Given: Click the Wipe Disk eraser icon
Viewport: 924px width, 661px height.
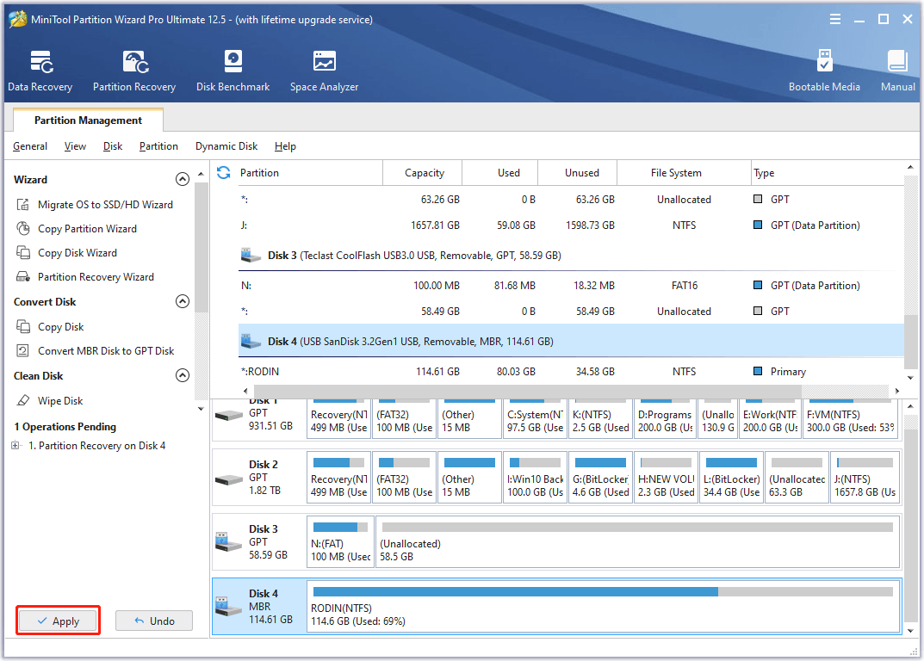Looking at the screenshot, I should pos(23,400).
